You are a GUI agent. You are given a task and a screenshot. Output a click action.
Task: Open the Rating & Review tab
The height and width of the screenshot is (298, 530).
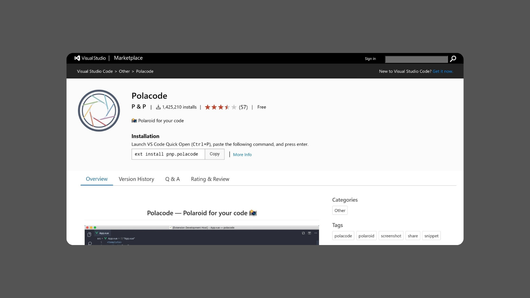(x=210, y=179)
